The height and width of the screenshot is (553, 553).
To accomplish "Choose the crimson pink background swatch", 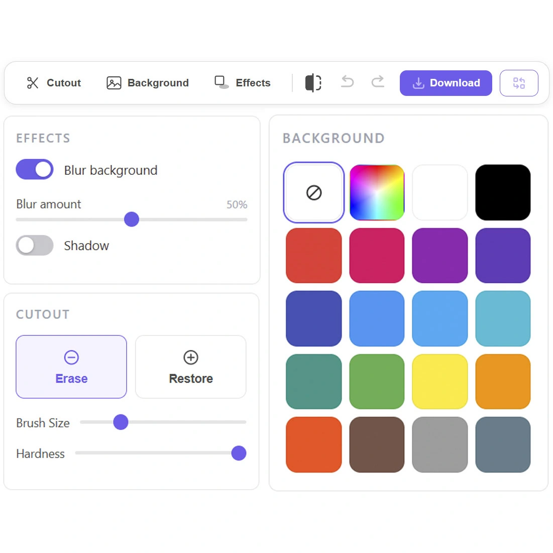I will pos(377,255).
